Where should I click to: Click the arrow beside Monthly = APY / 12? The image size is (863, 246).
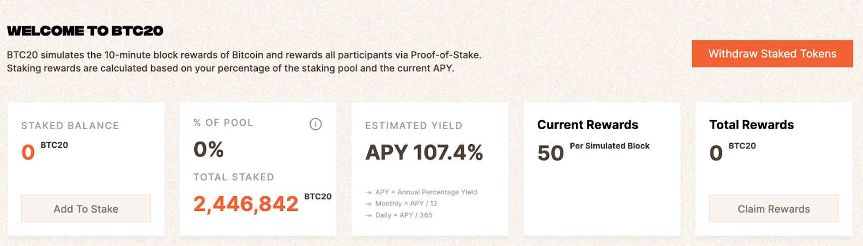pyautogui.click(x=368, y=204)
